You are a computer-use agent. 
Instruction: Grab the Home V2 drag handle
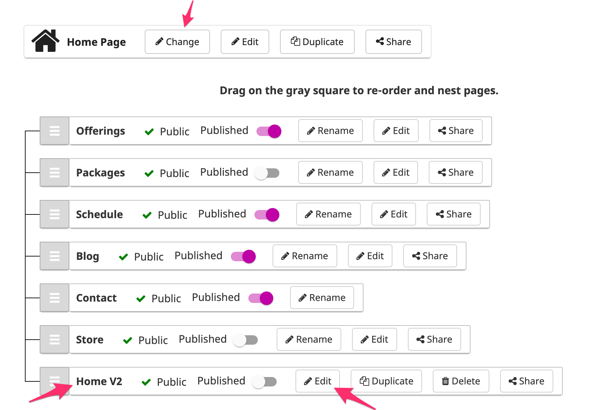(55, 381)
